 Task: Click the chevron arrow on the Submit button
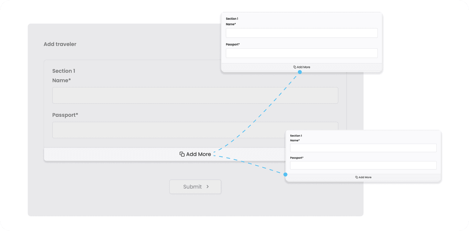[x=208, y=187]
